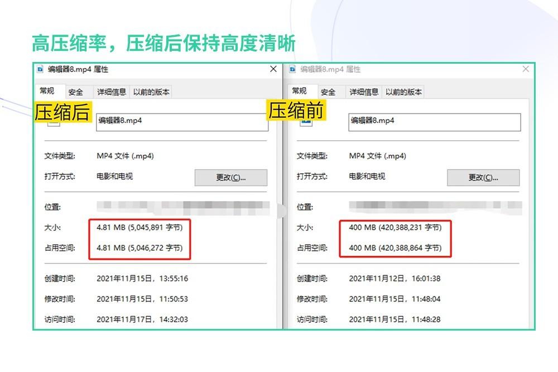Click the 打开方式 label in the right window

point(312,177)
